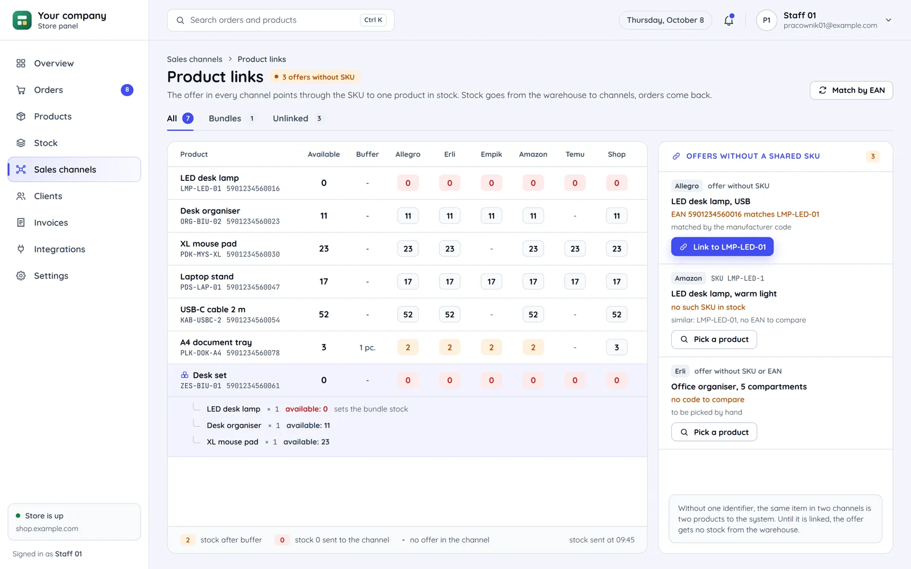
Task: Click the Thursday, October 8 date pill
Action: tap(665, 20)
